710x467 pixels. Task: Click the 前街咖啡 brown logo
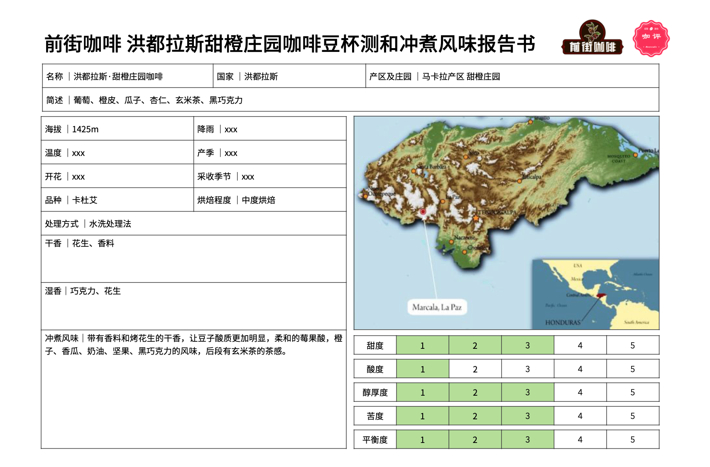click(x=592, y=38)
